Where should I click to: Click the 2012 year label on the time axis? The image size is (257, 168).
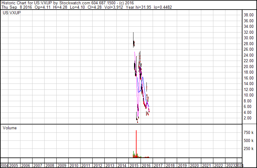coord(98,166)
